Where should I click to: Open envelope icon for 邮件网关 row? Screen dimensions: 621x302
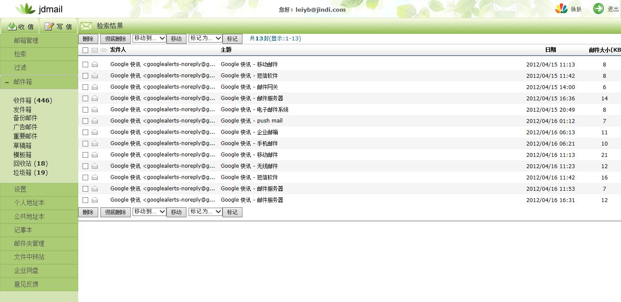(95, 87)
